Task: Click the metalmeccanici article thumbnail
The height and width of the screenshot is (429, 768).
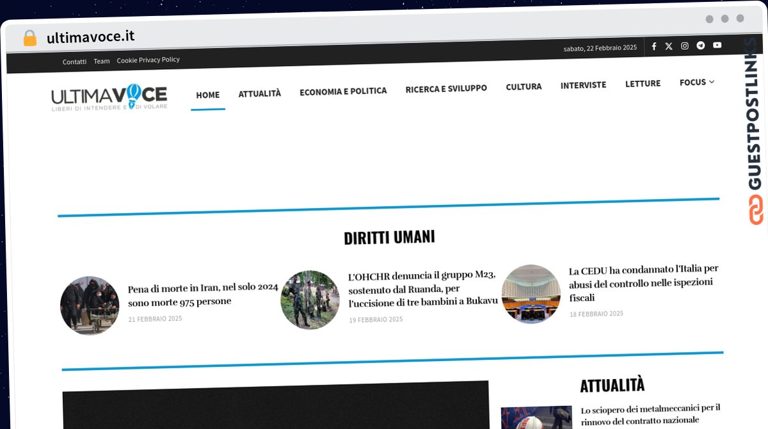Action: pyautogui.click(x=536, y=417)
